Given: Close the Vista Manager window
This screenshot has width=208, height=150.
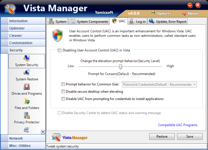Looking at the screenshot, I should [x=198, y=5].
